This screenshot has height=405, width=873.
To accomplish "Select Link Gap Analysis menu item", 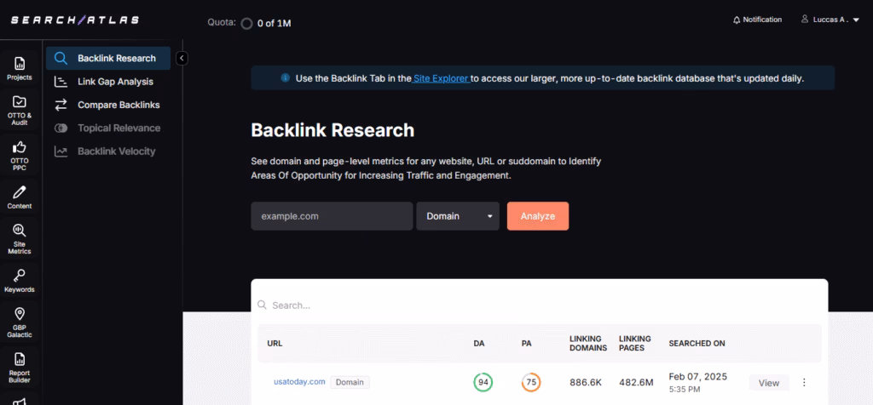I will (x=114, y=82).
